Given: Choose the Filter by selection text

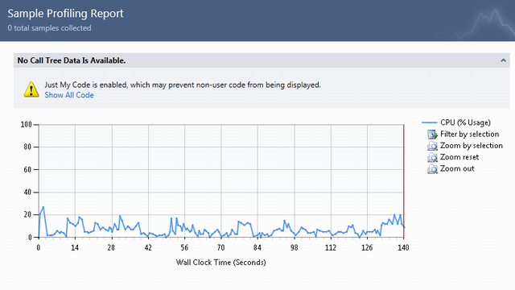Looking at the screenshot, I should tap(469, 135).
